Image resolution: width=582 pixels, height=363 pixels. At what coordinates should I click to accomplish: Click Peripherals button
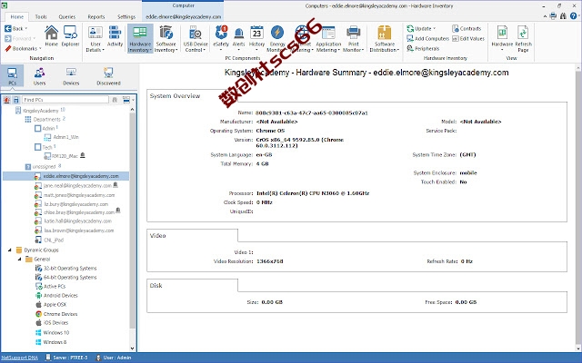(x=423, y=48)
